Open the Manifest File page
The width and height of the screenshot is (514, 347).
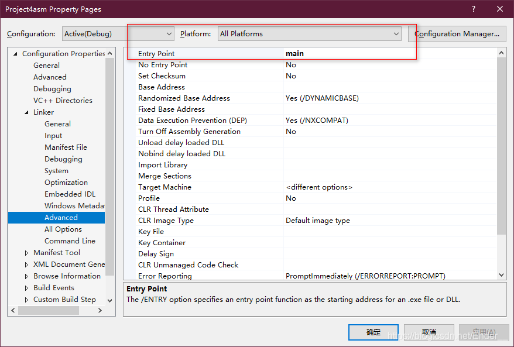[x=66, y=147]
